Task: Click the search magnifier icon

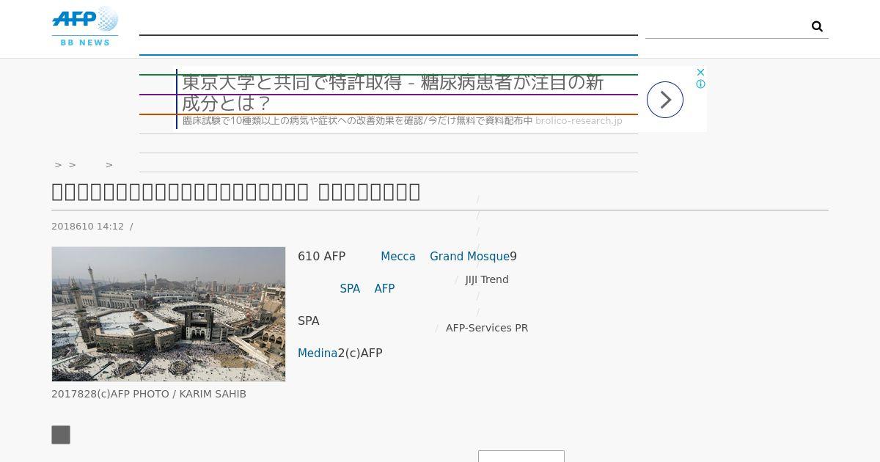Action: 817,26
